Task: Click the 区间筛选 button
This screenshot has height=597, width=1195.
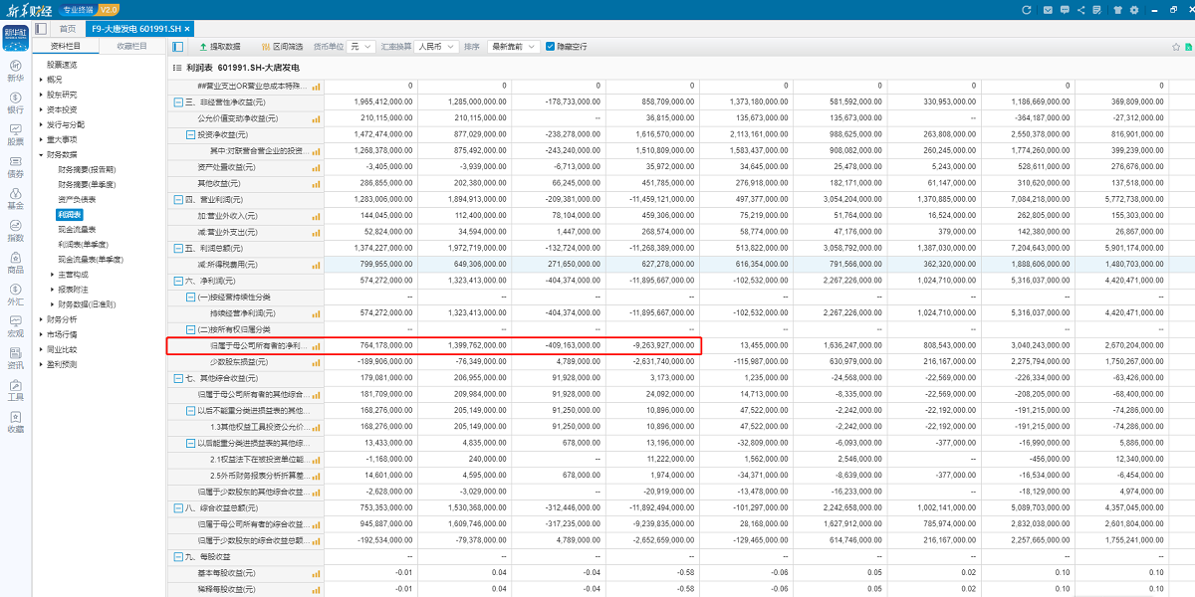Action: click(281, 47)
